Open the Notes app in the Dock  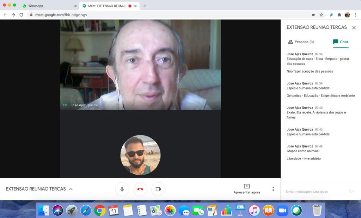[x=128, y=210]
